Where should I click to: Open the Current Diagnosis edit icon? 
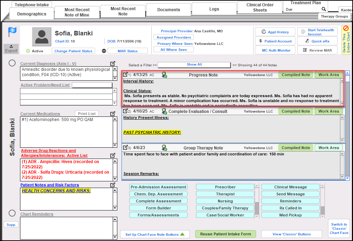click(x=112, y=63)
